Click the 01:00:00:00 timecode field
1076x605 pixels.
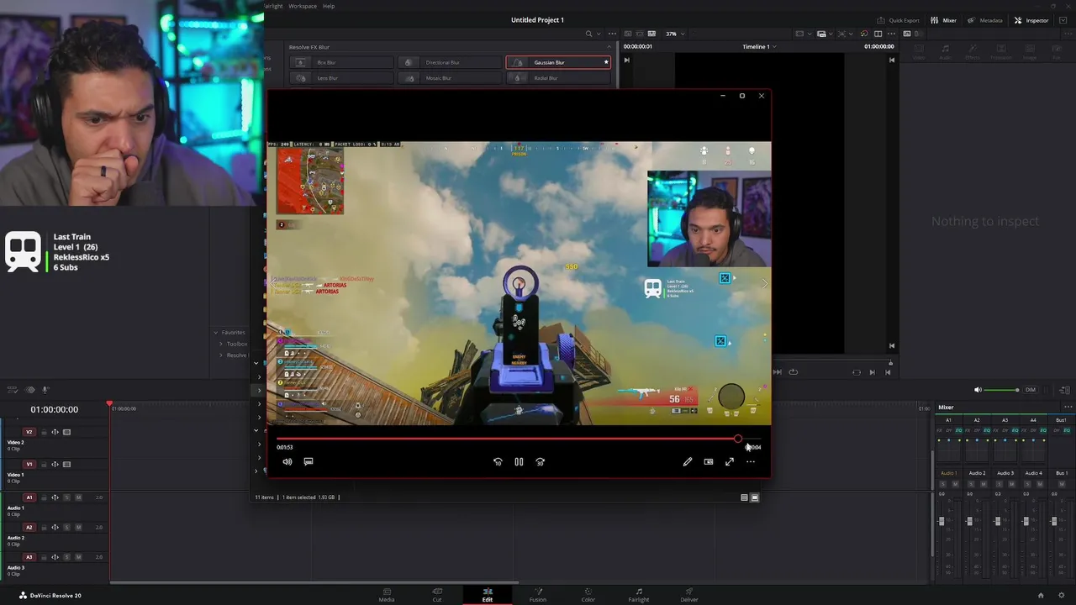click(55, 409)
